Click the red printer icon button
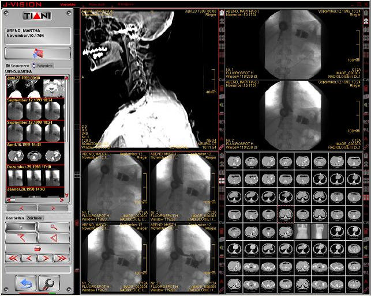Screen dimensions: 371x296 coord(37,248)
